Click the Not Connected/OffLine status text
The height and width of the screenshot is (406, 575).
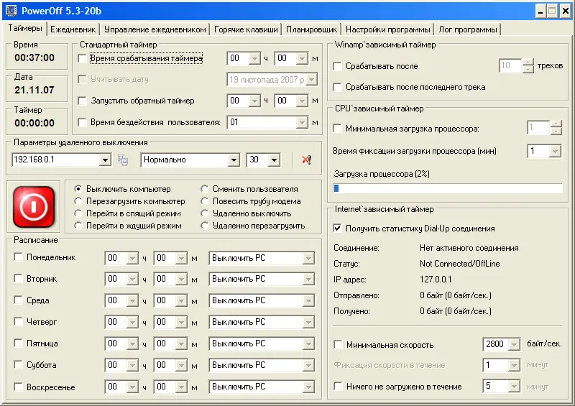tap(460, 264)
